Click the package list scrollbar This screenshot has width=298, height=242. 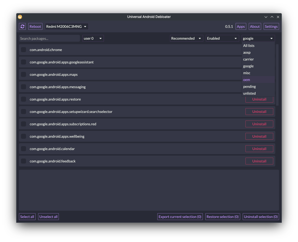tap(277, 75)
